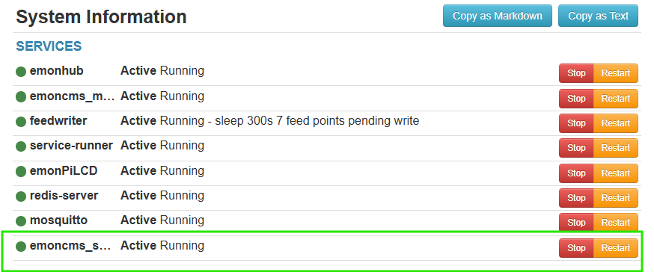
Task: Stop the emonPiLCD service
Action: (576, 173)
